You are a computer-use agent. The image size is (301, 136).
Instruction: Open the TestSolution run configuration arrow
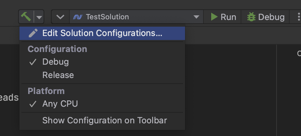(196, 17)
